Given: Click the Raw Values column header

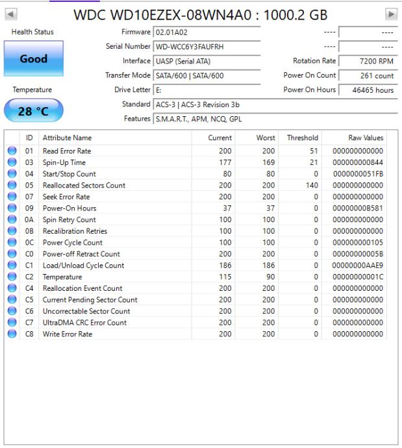Looking at the screenshot, I should point(355,138).
